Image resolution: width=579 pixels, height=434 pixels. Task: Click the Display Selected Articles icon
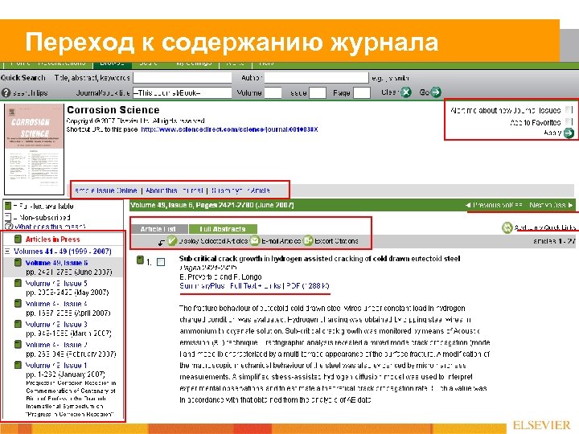click(172, 240)
